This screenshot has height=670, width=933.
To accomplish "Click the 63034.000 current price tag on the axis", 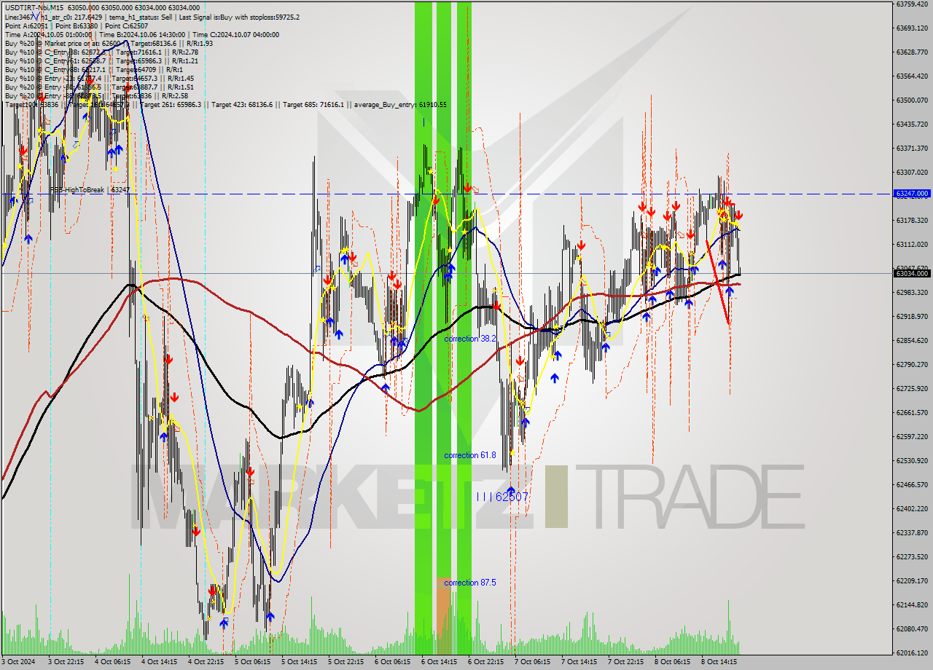I will (x=912, y=273).
